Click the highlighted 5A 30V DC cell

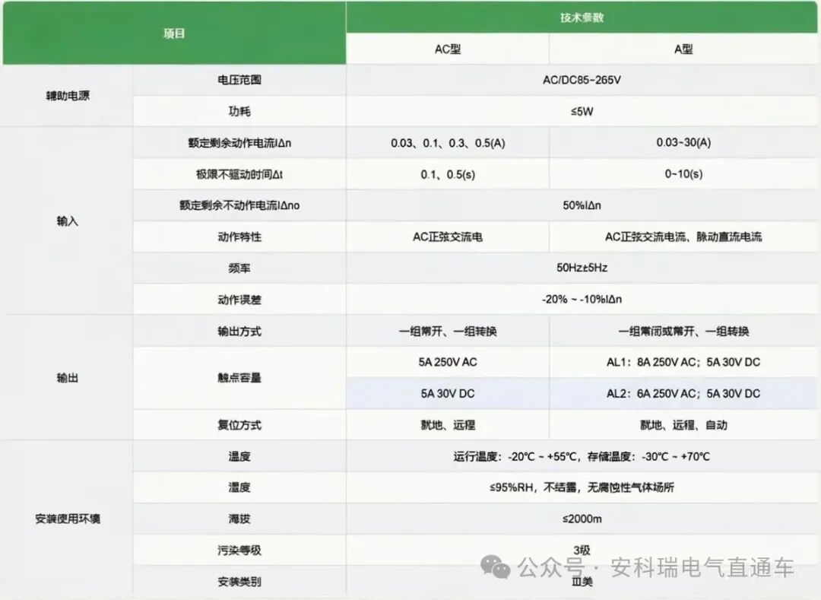click(447, 393)
